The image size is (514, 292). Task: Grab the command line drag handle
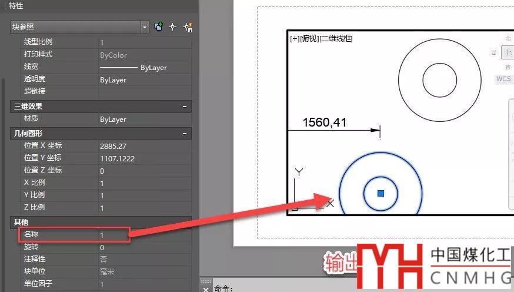[x=206, y=281]
